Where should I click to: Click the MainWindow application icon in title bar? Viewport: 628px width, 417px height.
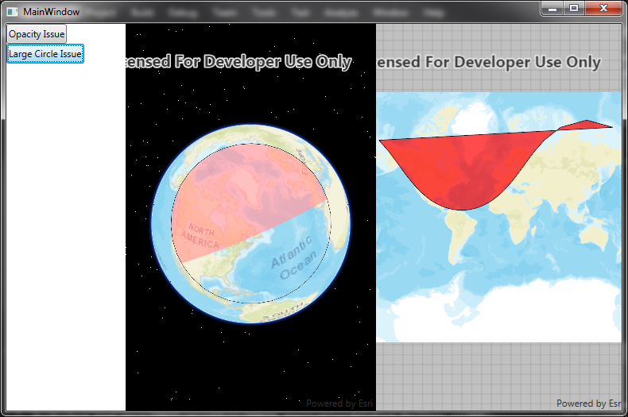coord(13,12)
